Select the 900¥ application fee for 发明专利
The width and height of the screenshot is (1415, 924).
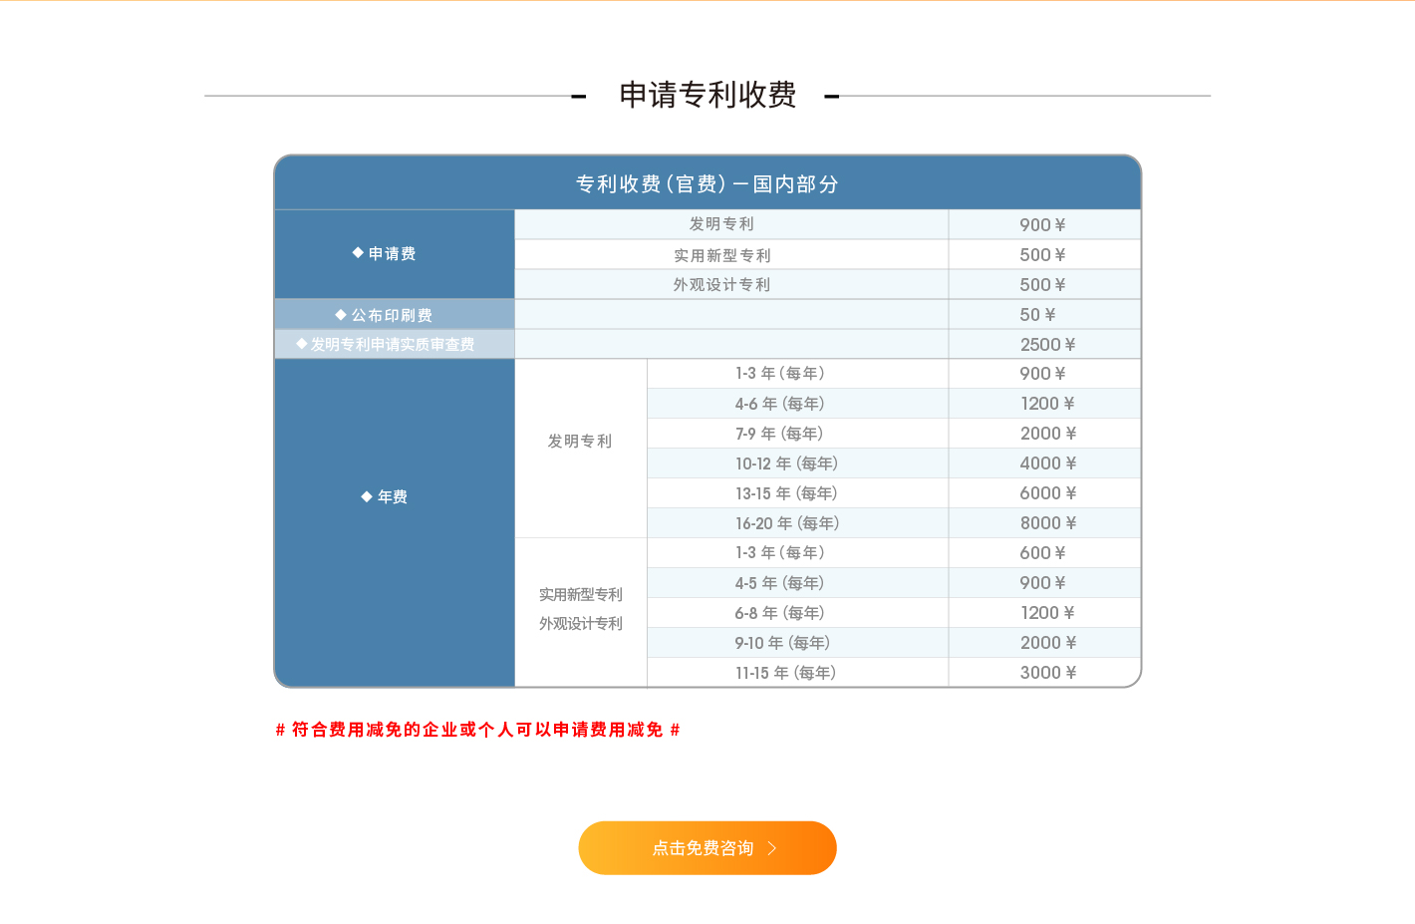(1042, 225)
